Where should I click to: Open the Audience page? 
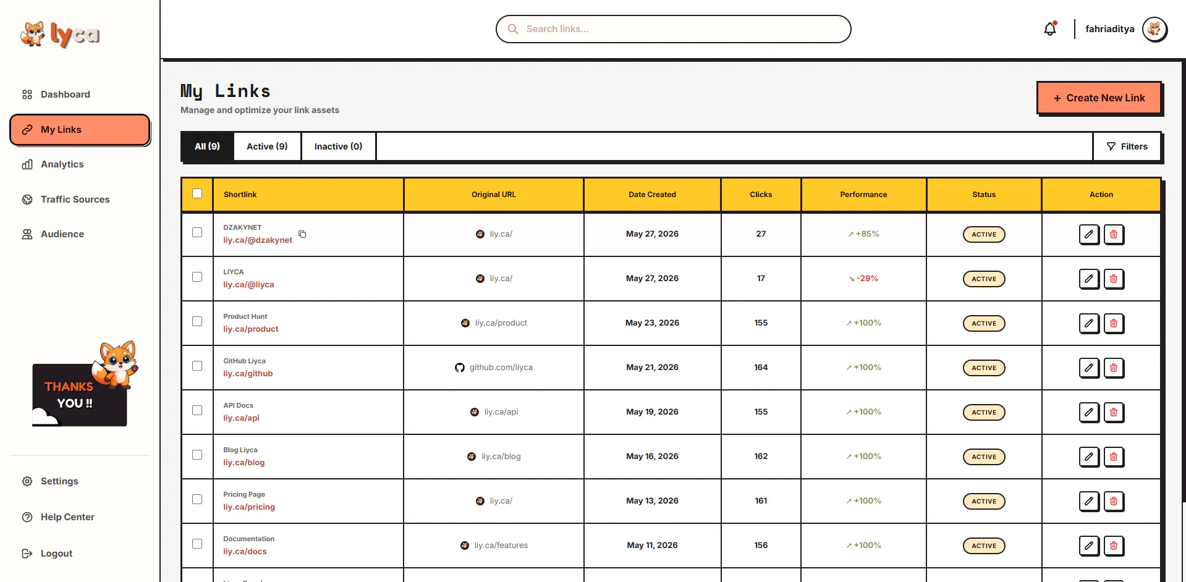(x=80, y=234)
